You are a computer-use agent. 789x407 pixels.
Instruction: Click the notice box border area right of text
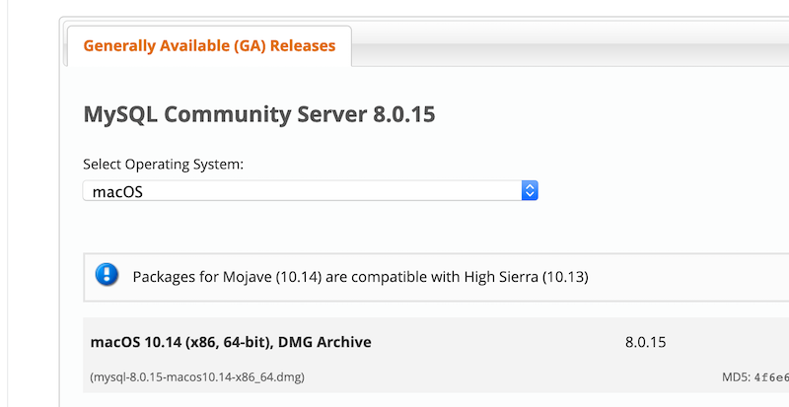point(688,277)
